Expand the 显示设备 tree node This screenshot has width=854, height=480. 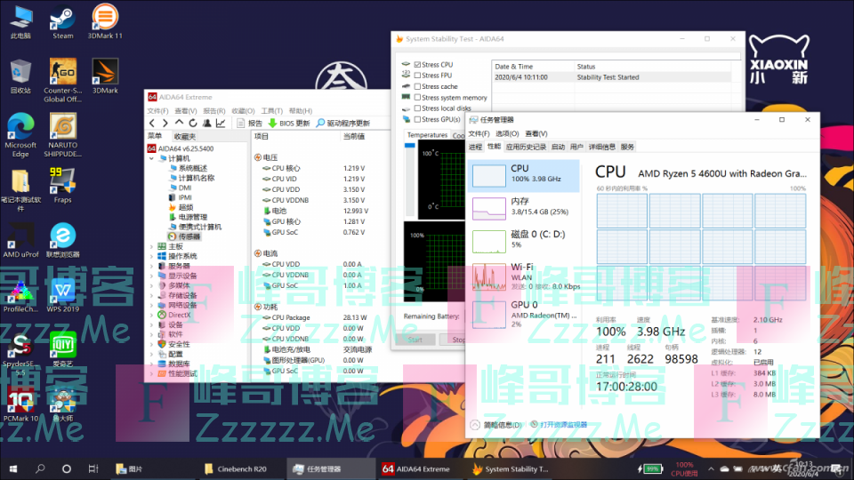(x=152, y=276)
